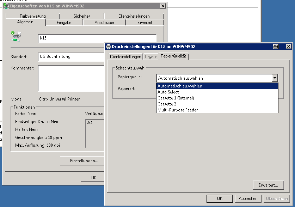Click the print-help icon button in title bar
This screenshot has width=295, height=207.
pyautogui.click(x=276, y=46)
